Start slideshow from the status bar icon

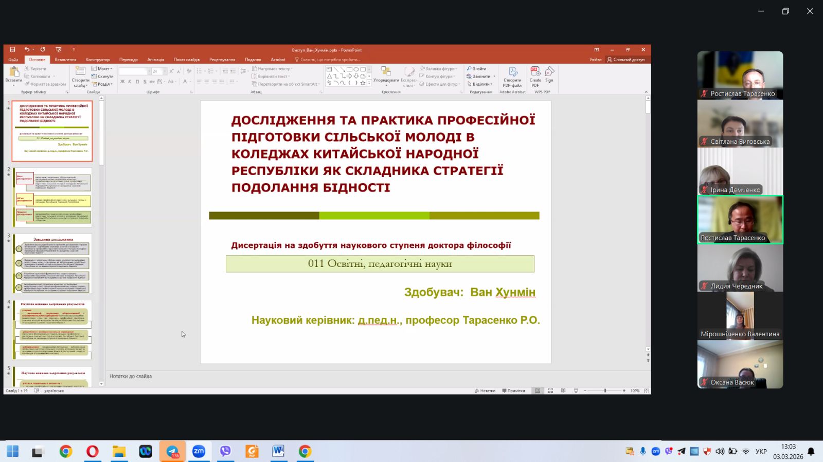tap(576, 391)
